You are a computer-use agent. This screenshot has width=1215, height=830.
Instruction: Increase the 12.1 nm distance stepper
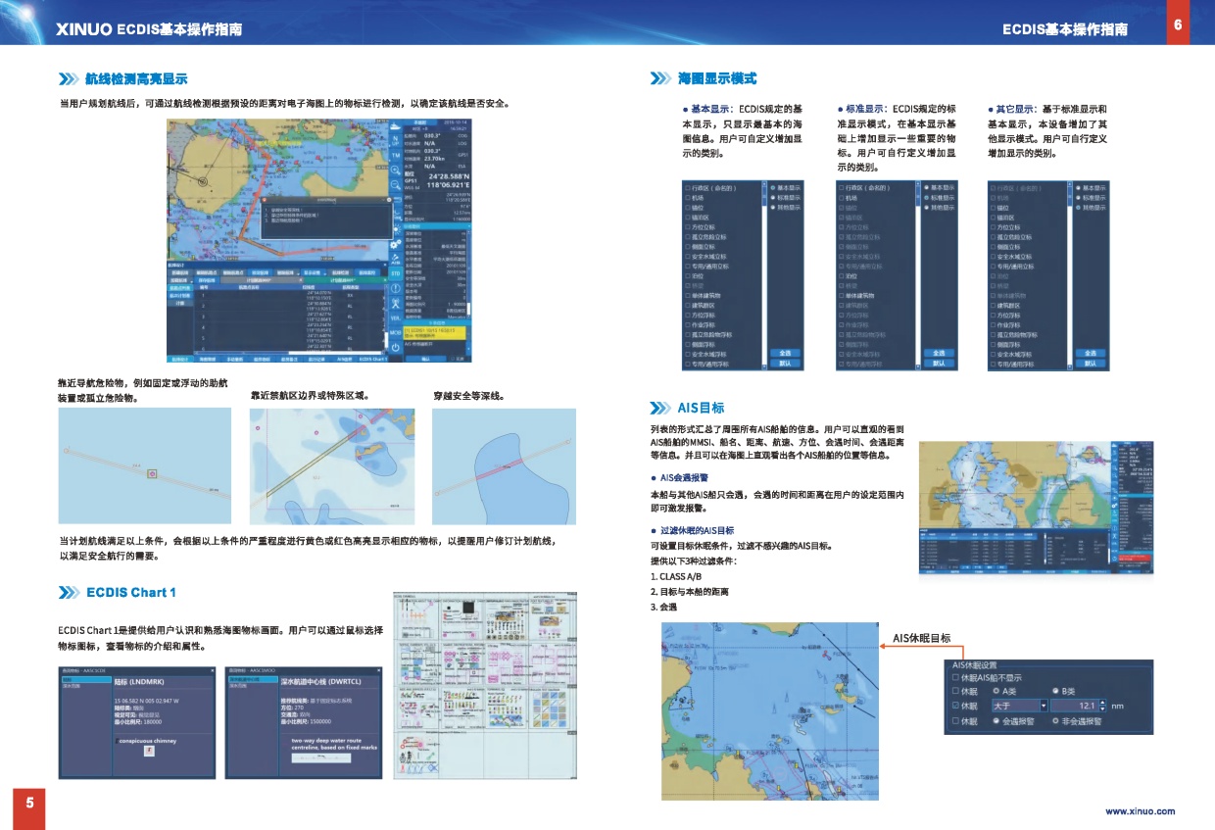click(x=1102, y=703)
